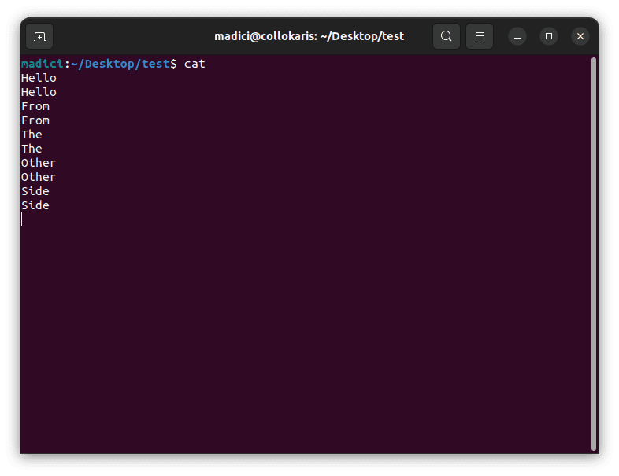Minimize the terminal window
The height and width of the screenshot is (476, 619).
click(x=517, y=36)
